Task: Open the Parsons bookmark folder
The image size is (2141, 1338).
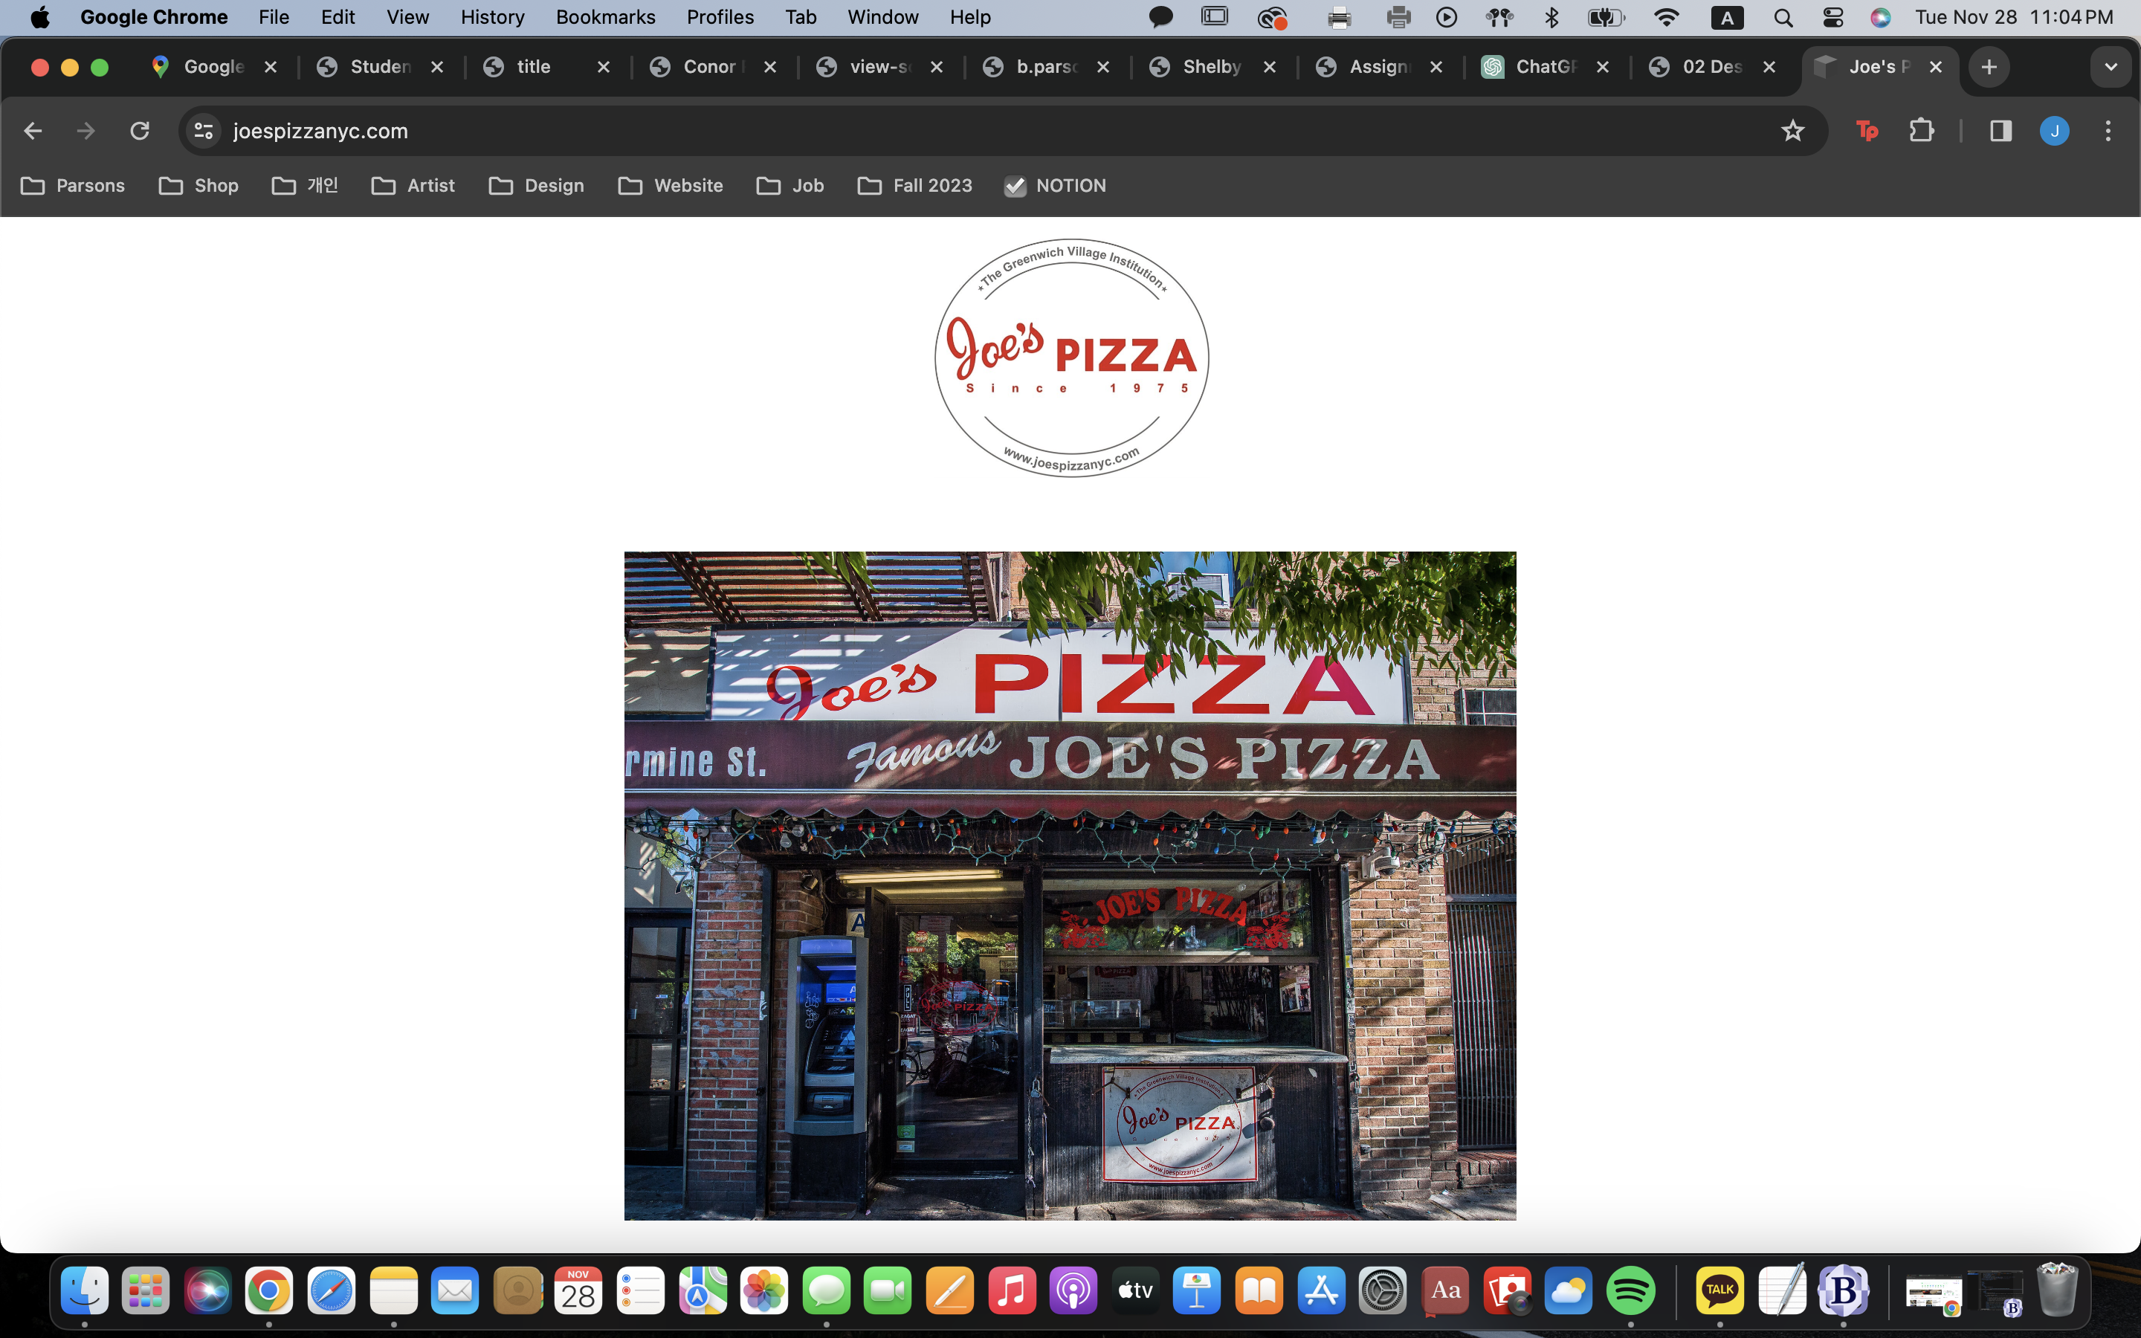Action: 73,186
